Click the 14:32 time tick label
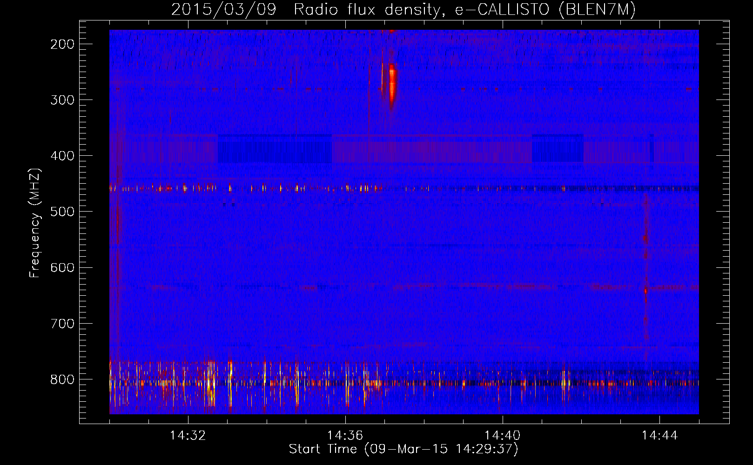The image size is (753, 465). pos(188,436)
